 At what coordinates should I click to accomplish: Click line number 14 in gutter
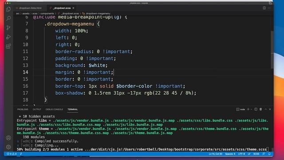coord(26,72)
